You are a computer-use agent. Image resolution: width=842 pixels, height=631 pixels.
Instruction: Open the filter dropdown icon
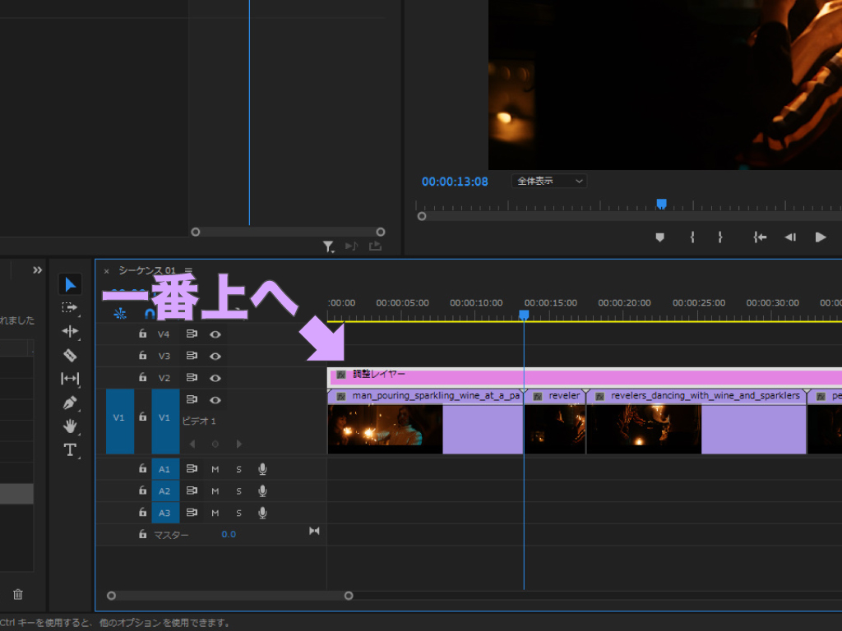click(x=328, y=246)
